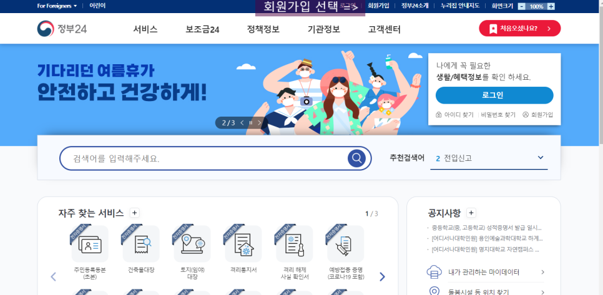
Task: Open notice about 명지대학교 자연캠퍼스
Action: click(485, 249)
